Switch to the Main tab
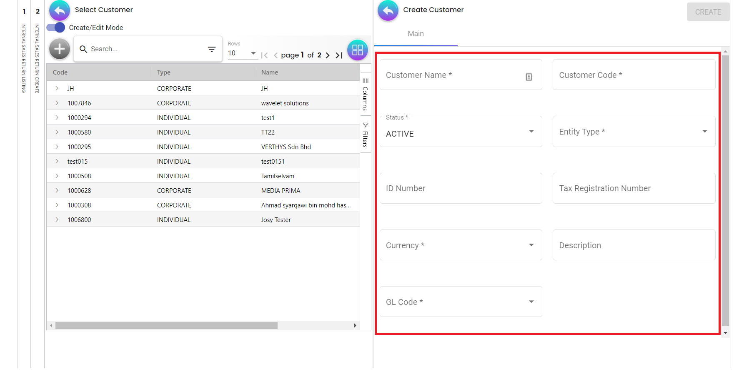Viewport: 749px width, 384px height. (x=416, y=34)
